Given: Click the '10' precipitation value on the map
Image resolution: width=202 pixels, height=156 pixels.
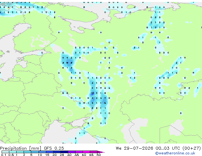Looking at the screenshot, I should pyautogui.click(x=92, y=93).
